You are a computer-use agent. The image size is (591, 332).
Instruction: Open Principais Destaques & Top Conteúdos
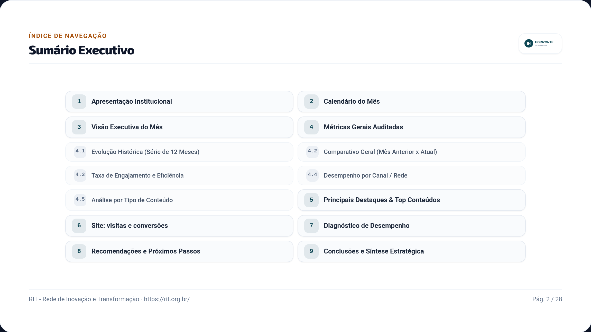click(x=412, y=200)
